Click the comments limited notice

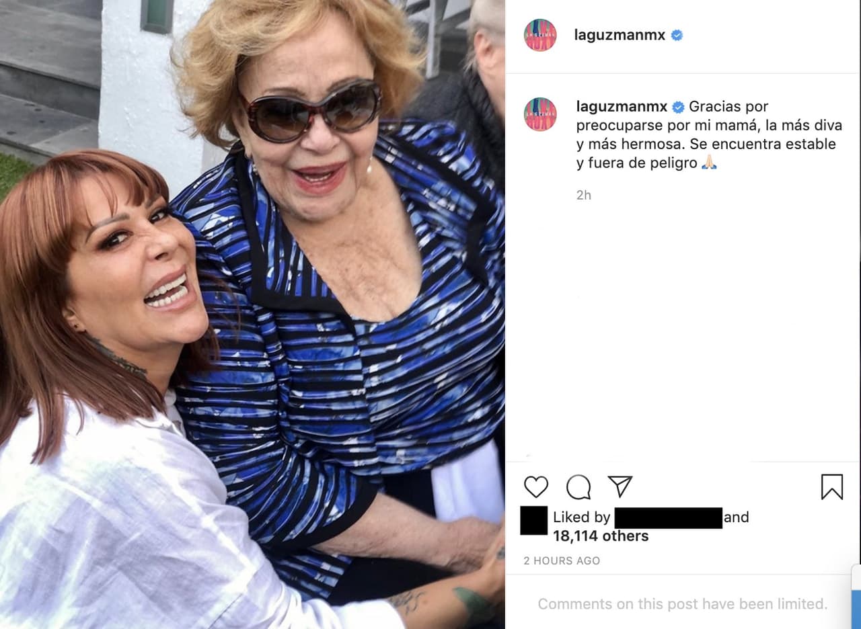[683, 603]
